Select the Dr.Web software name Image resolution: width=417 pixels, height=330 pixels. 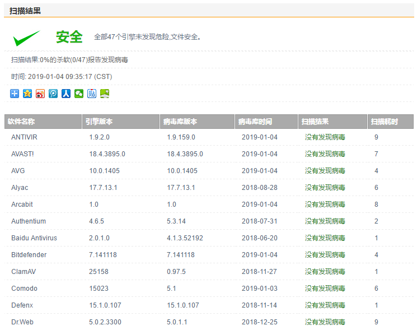click(x=22, y=322)
